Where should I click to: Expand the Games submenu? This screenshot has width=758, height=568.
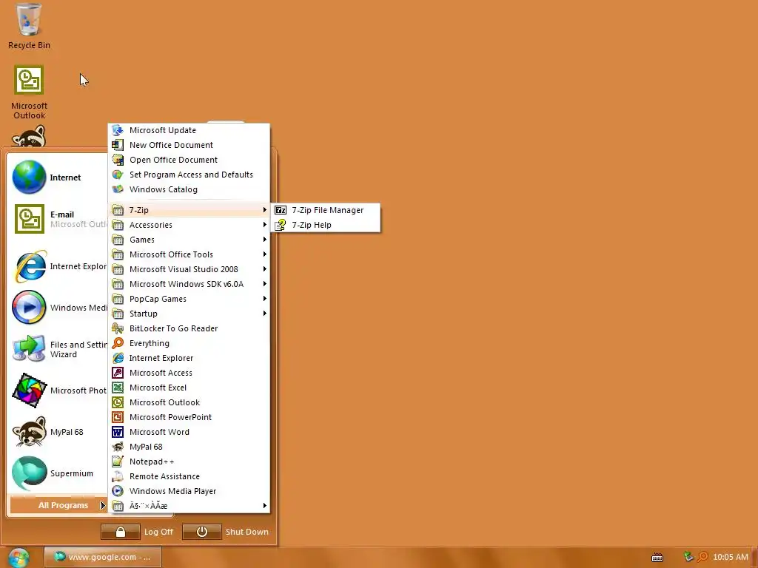[x=189, y=240]
